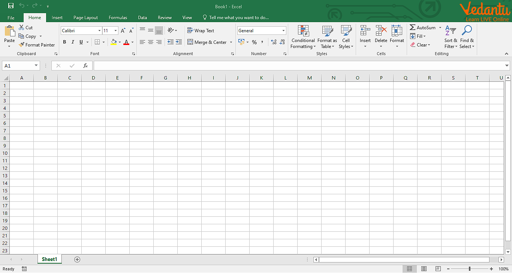This screenshot has width=512, height=273.
Task: Click the Insert Function fx icon
Action: click(x=85, y=66)
